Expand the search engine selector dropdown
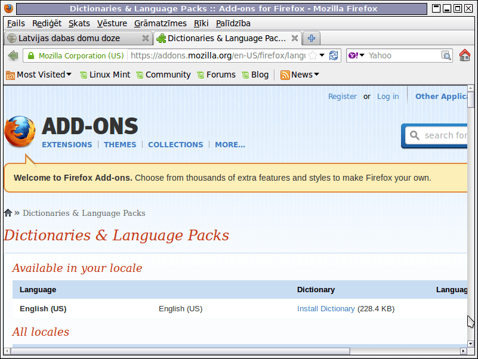478x359 pixels. coord(362,55)
